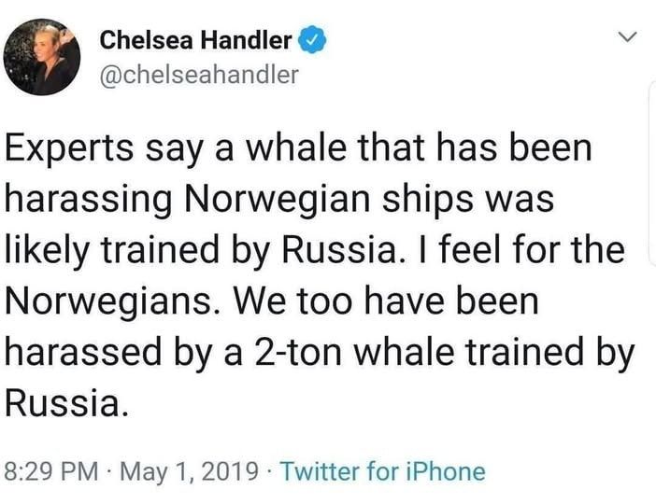Image resolution: width=656 pixels, height=504 pixels.
Task: Click the "8:29 PM" timestamp
Action: 52,471
